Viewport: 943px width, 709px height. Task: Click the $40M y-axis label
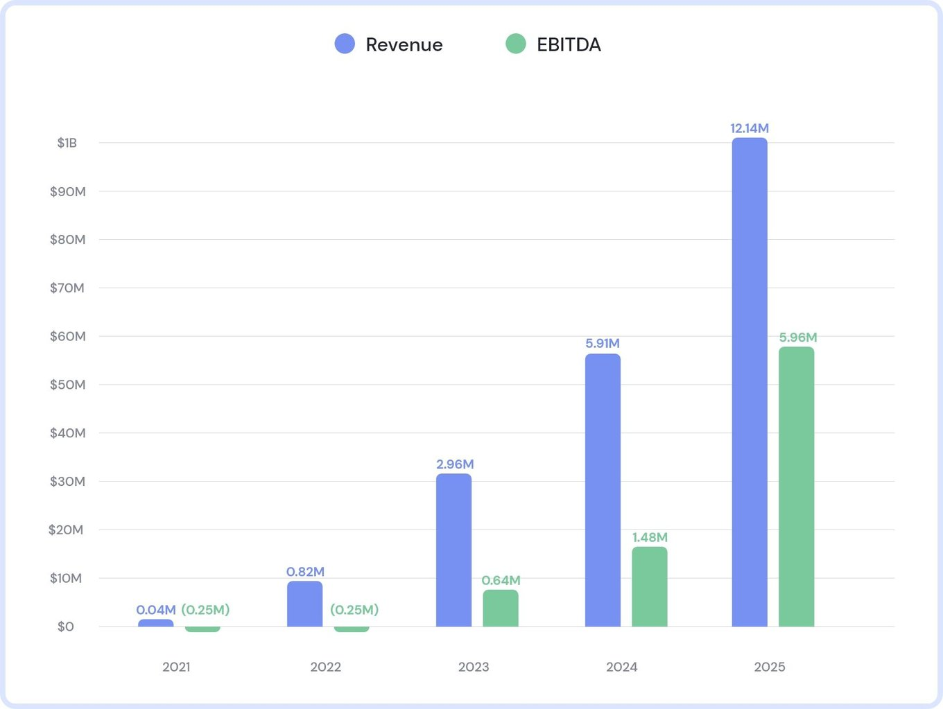pyautogui.click(x=68, y=433)
